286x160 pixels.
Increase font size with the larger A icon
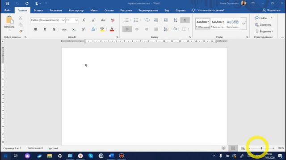point(84,20)
